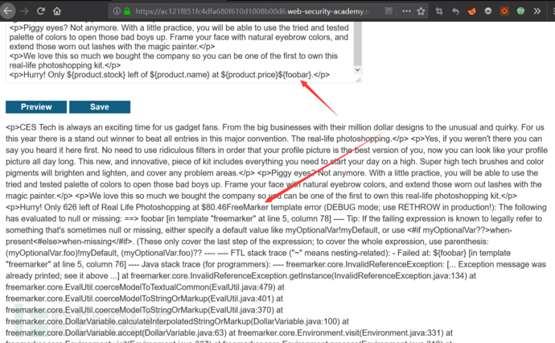Click the ${product.stock} expression in the template

pos(96,75)
